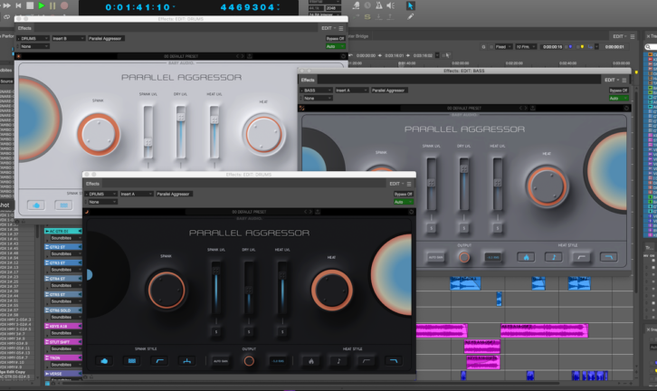The width and height of the screenshot is (657, 391).
Task: Click the Heat knob in the dark DRUMS plugin
Action: click(332, 290)
